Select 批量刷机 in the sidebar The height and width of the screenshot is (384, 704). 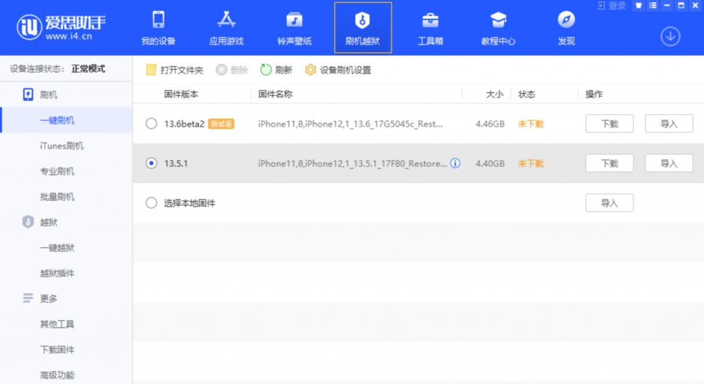(x=57, y=196)
